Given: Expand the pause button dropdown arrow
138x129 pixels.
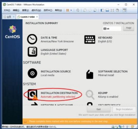Looking at the screenshot, I should point(71,10).
